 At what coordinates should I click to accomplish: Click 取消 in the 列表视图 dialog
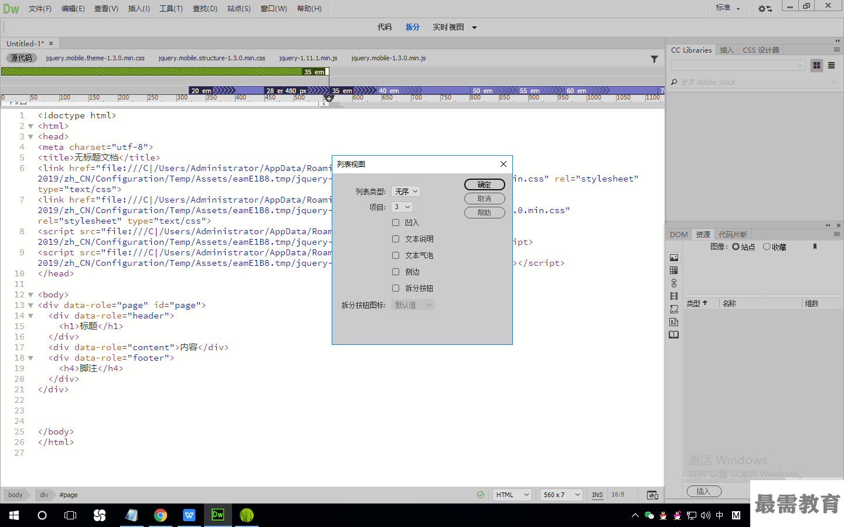click(x=484, y=199)
